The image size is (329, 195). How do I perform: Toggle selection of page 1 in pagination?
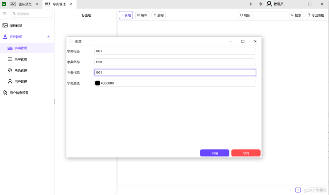(x=298, y=190)
